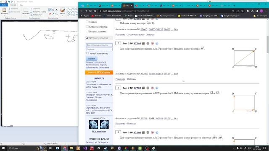Viewport: 269px width, 151px height.
Task: Click Resize image option in Paint
Action: [38, 12]
